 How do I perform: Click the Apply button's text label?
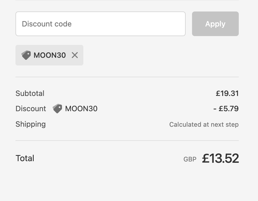click(x=215, y=24)
